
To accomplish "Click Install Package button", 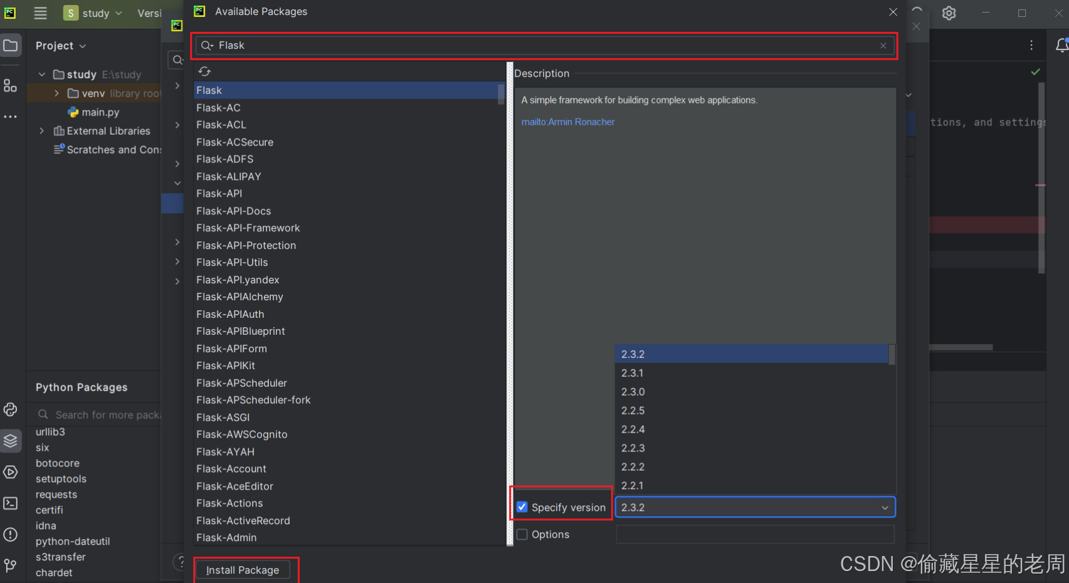I will point(243,570).
